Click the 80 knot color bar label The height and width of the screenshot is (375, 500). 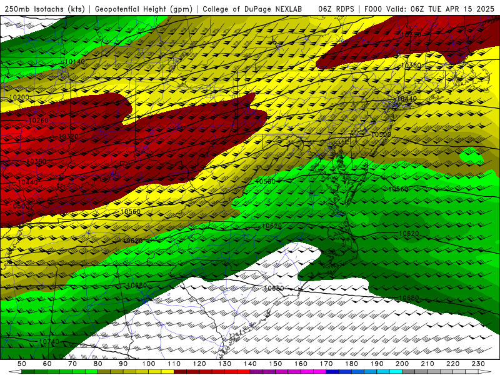[98, 364]
